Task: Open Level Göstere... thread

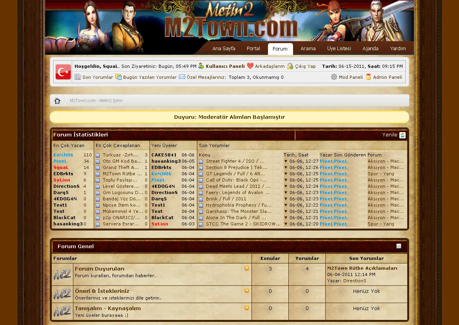Action: (x=120, y=186)
